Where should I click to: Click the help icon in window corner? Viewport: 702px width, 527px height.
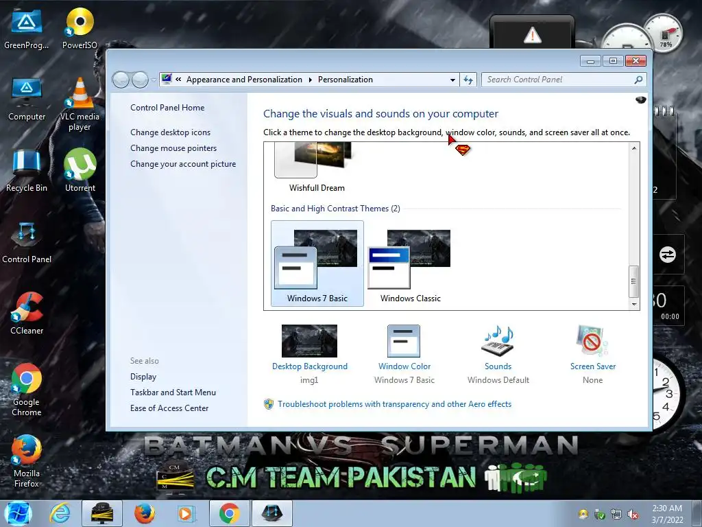[x=641, y=99]
